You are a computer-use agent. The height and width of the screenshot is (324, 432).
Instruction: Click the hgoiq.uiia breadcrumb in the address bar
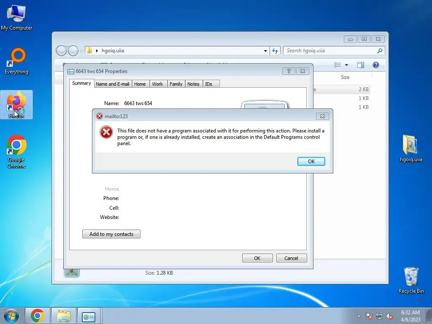pos(113,51)
